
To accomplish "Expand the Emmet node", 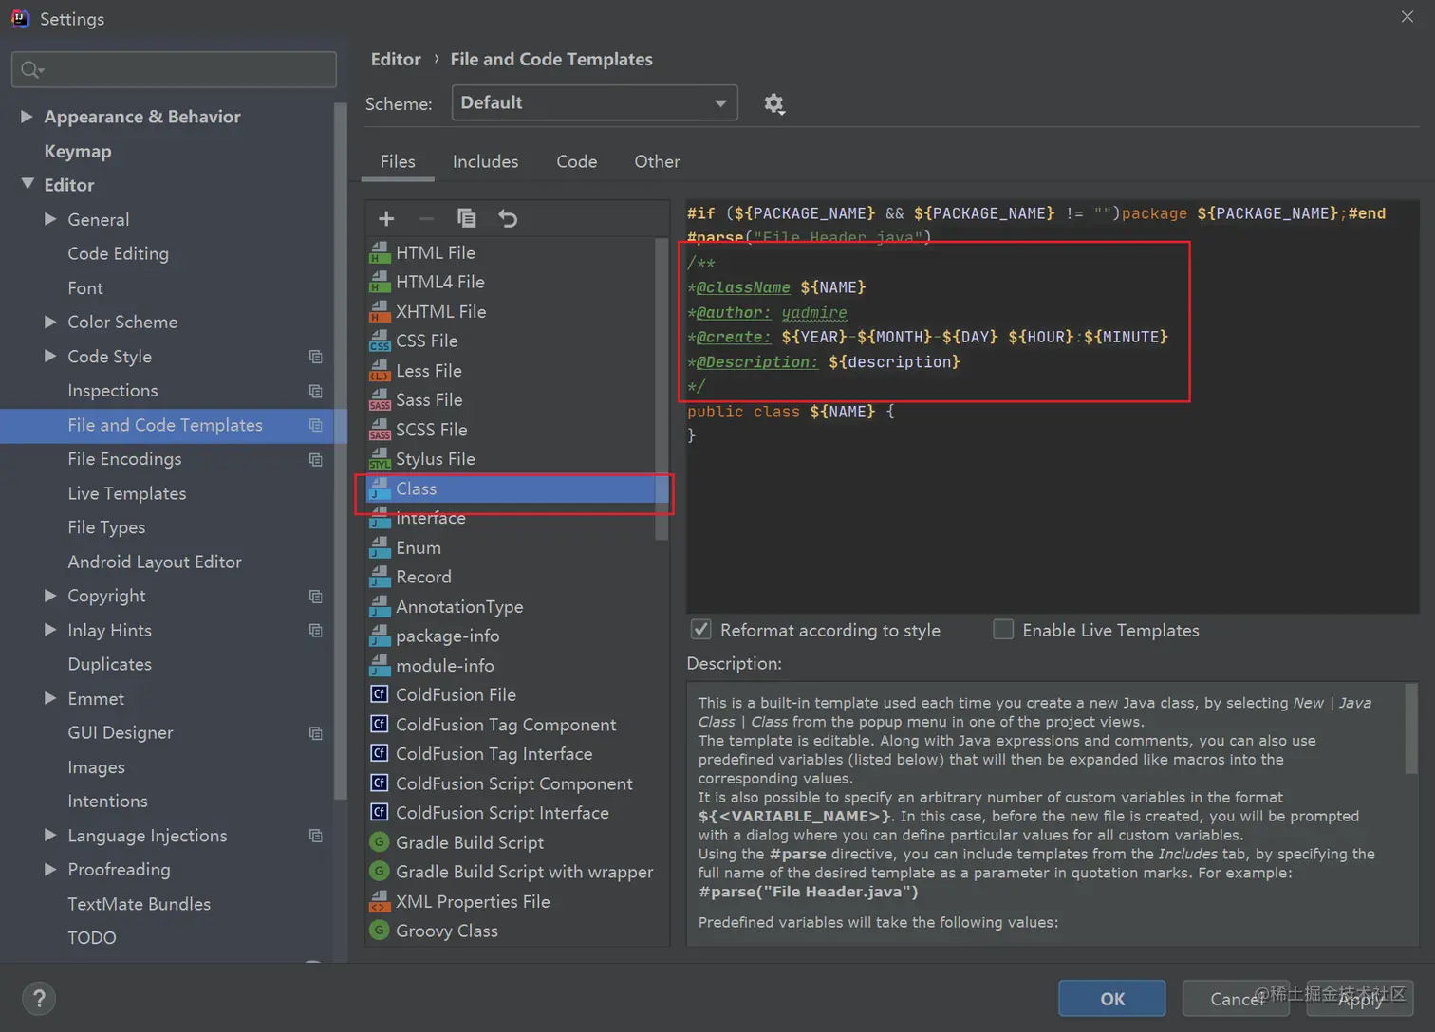I will click(50, 698).
